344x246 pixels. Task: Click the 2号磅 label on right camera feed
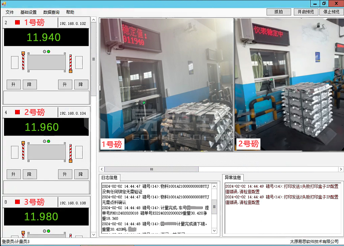tap(248, 144)
